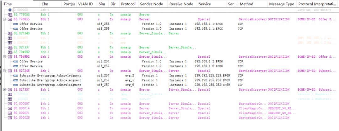339x131 pixels.
Task: Click the frame icon of green 85.794992 row
Action: click(x=10, y=52)
